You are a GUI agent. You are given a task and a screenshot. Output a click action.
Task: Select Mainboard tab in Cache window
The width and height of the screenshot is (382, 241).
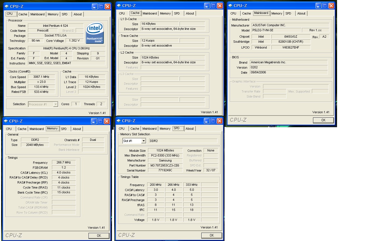150,13
